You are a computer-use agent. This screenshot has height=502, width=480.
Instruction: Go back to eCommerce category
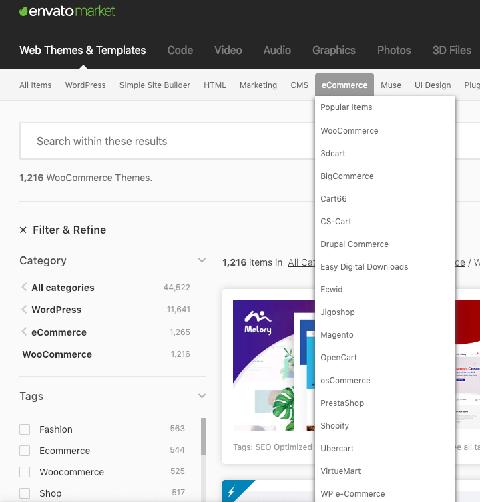59,332
